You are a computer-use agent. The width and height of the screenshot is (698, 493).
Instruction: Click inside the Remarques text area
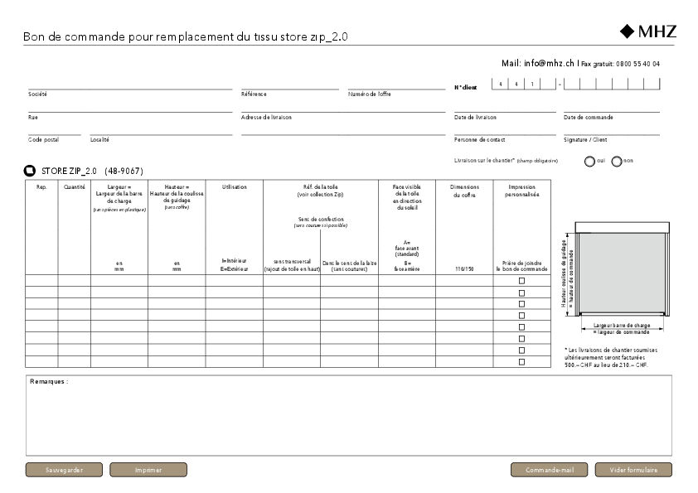point(348,420)
